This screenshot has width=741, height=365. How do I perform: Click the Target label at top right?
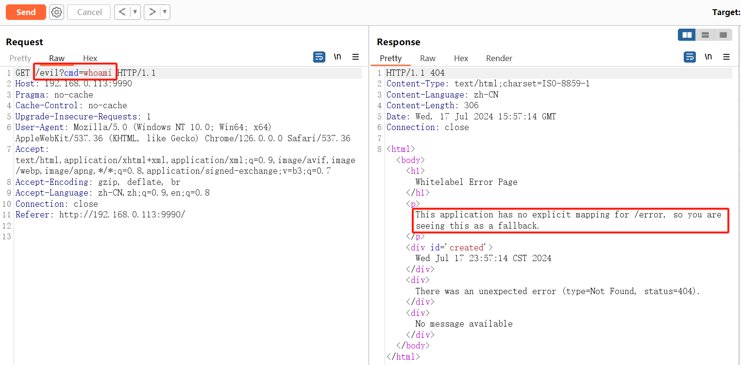726,13
